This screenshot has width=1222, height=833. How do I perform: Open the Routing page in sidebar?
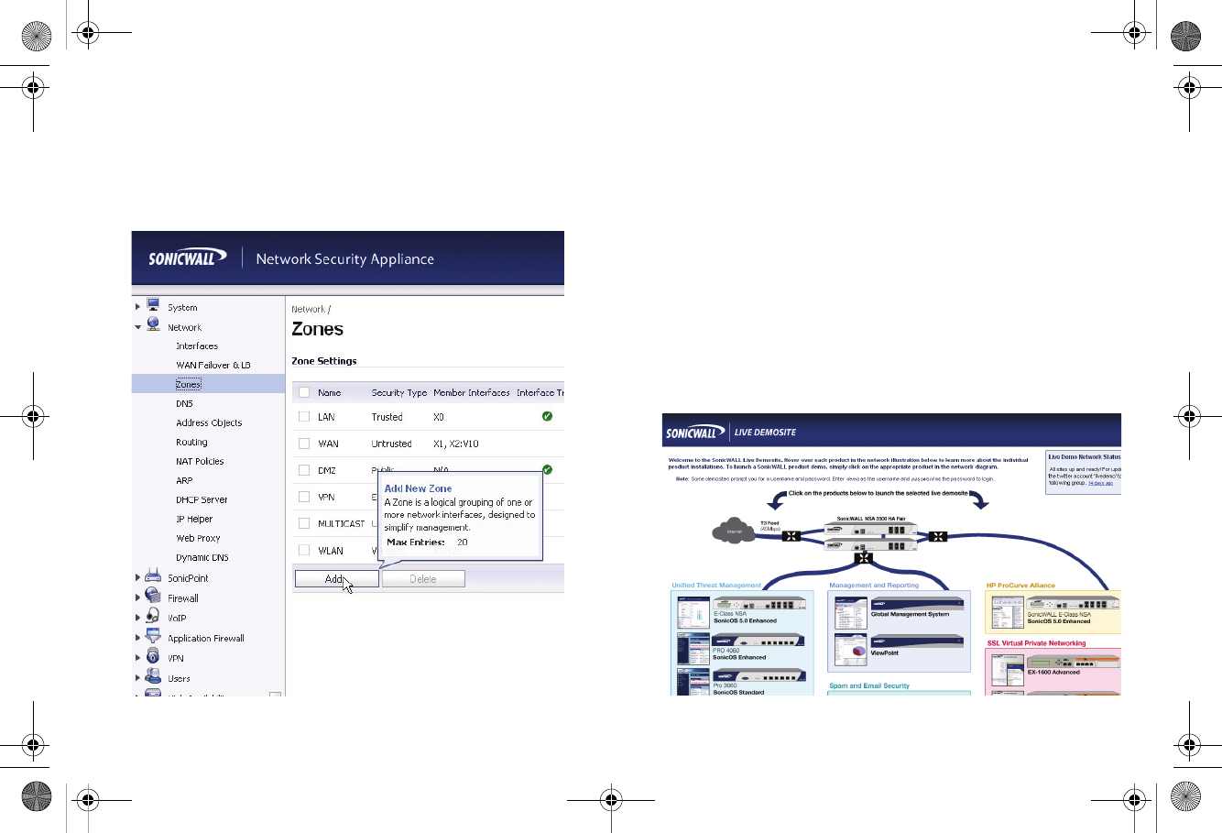pyautogui.click(x=191, y=443)
